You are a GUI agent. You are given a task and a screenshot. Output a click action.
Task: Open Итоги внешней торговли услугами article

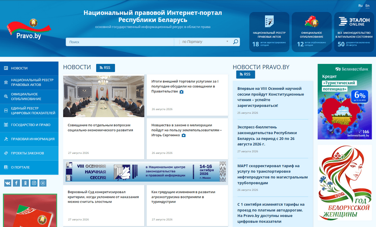[x=185, y=86]
